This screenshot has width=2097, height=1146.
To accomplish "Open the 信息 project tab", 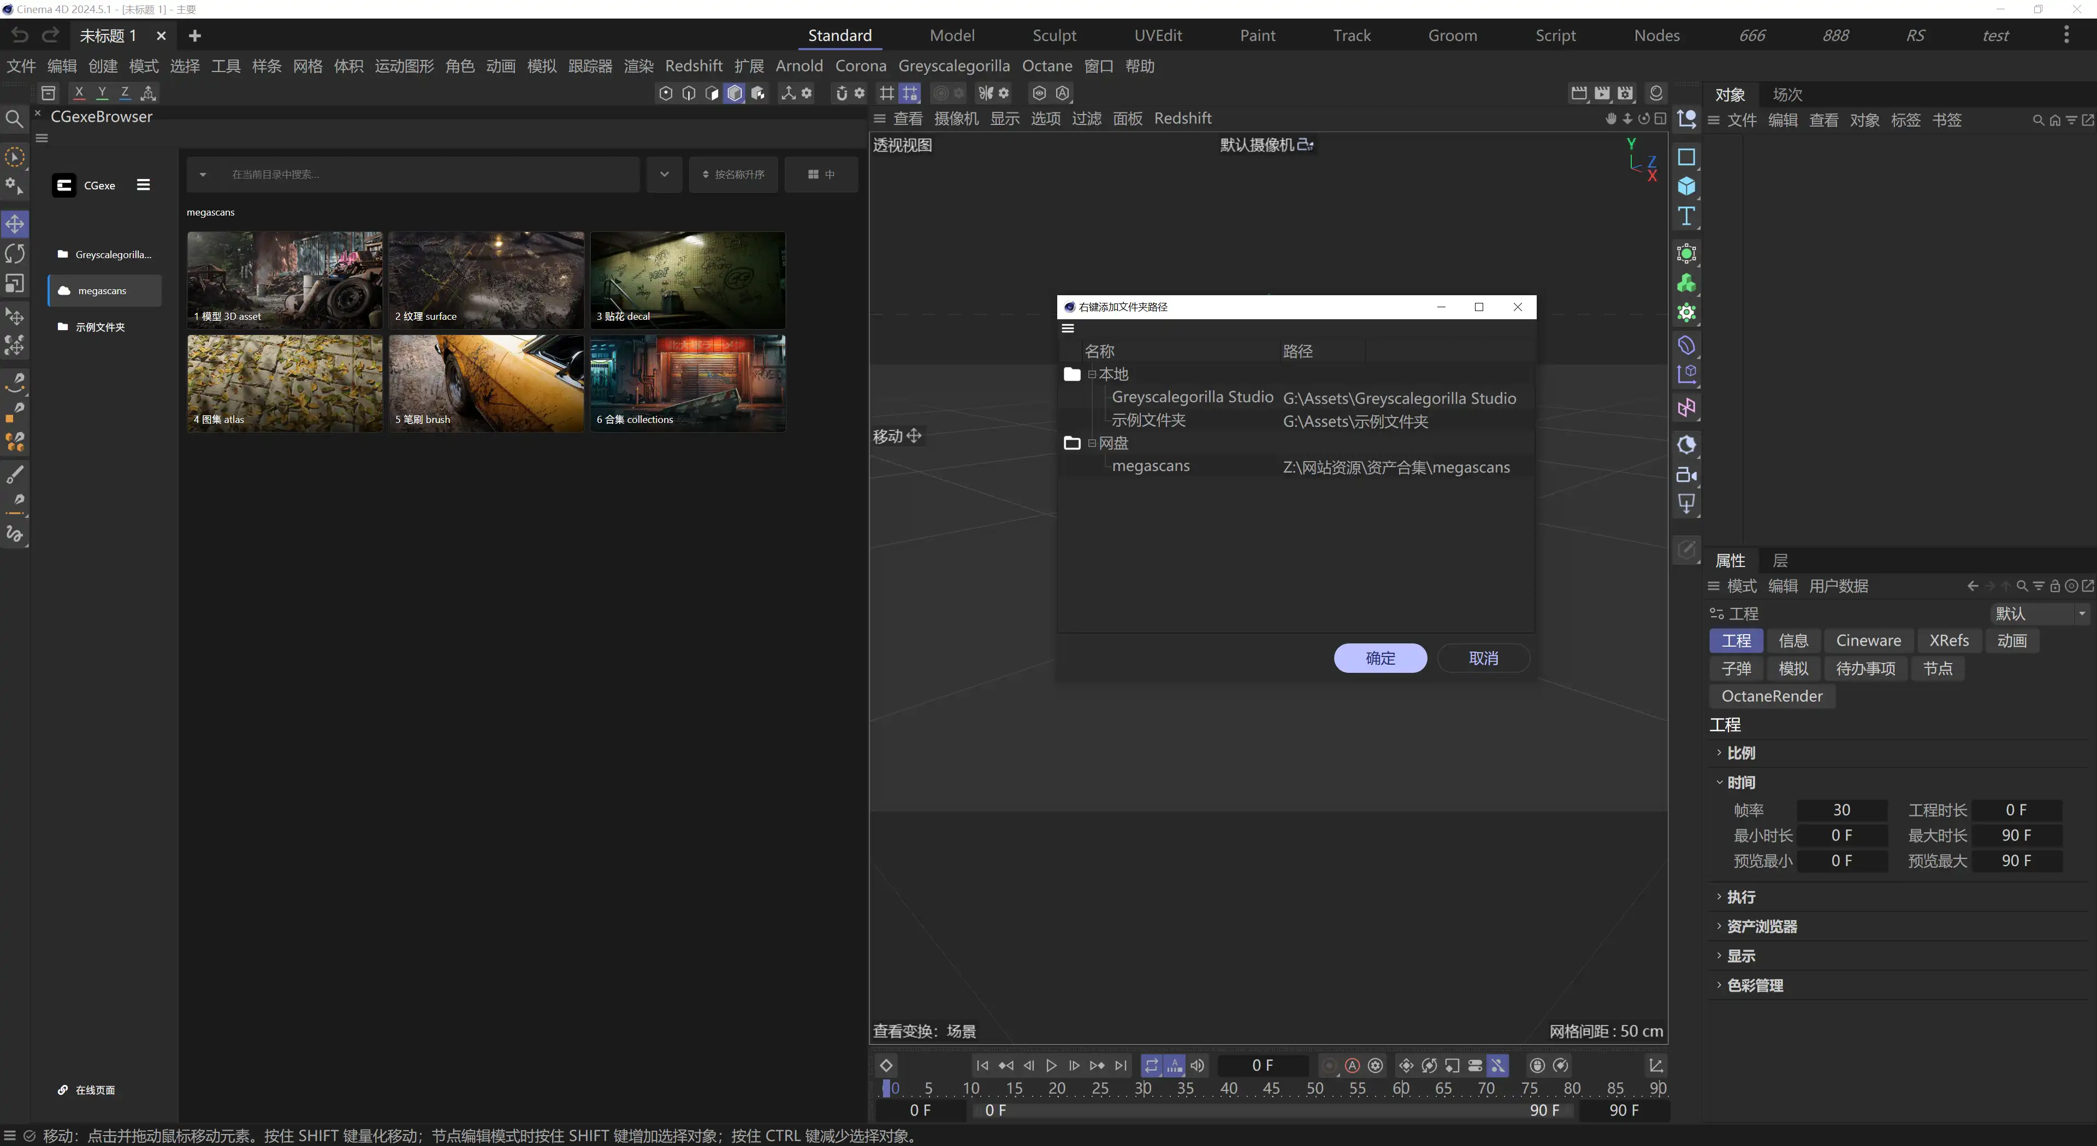I will click(x=1793, y=641).
